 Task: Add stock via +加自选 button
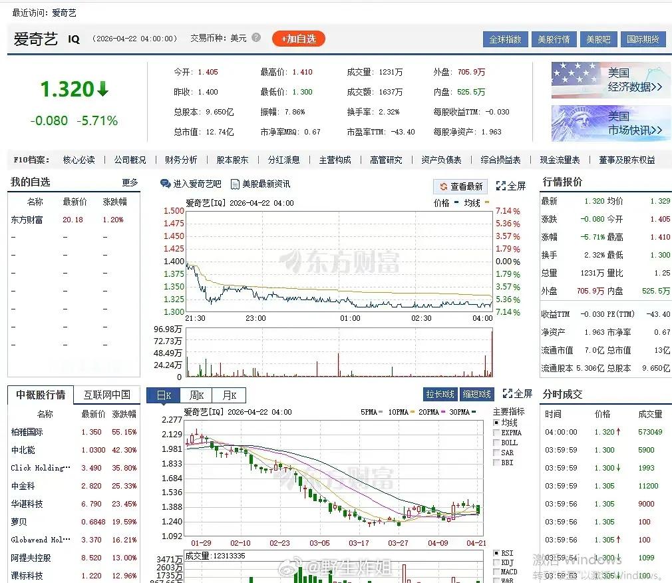(x=299, y=39)
